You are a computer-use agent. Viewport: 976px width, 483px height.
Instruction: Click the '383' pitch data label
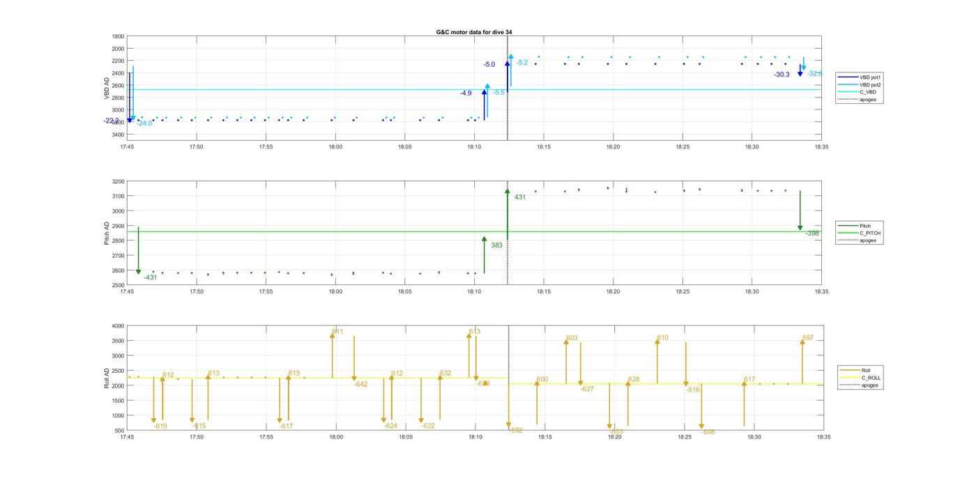[496, 245]
